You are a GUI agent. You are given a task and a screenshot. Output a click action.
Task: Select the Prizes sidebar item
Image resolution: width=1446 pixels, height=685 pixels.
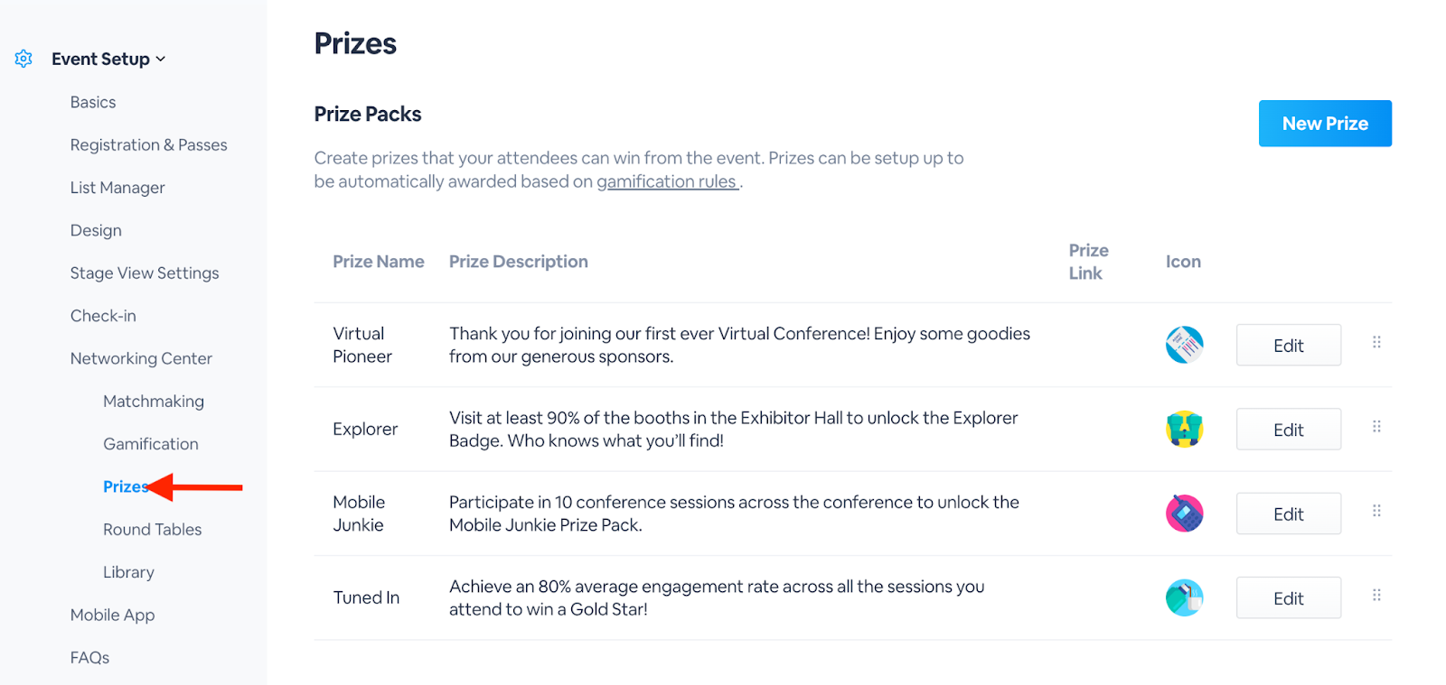(126, 487)
